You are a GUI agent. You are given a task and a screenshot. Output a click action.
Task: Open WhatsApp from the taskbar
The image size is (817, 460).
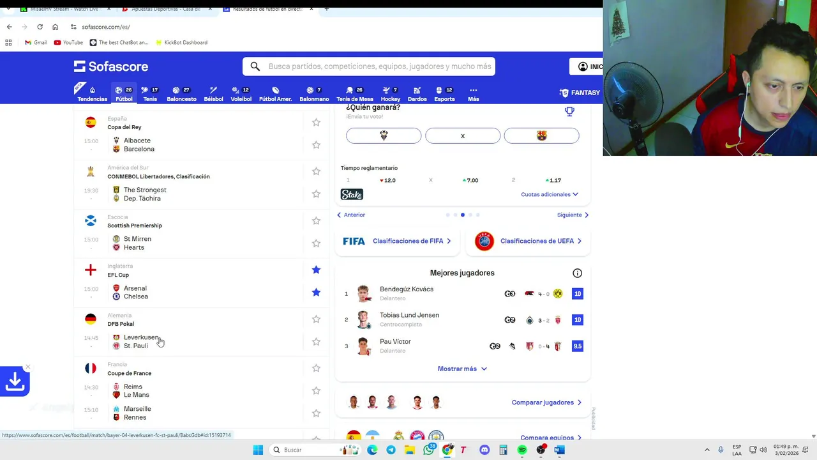429,450
